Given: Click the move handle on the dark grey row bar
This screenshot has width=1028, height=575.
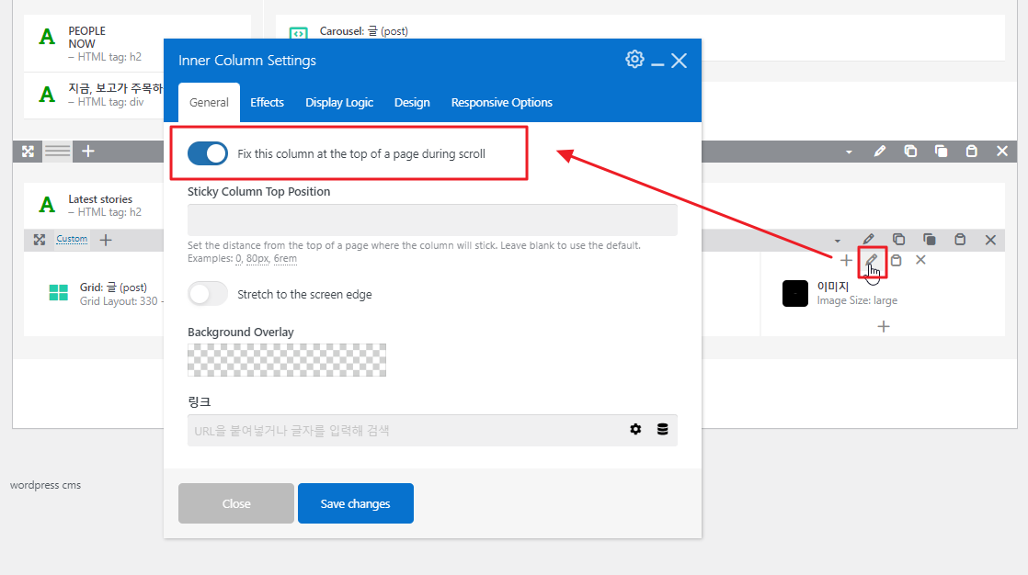Looking at the screenshot, I should point(28,152).
